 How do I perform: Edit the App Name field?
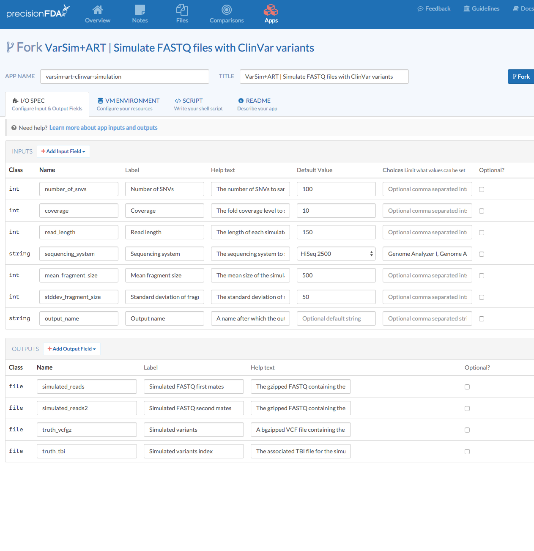click(125, 77)
